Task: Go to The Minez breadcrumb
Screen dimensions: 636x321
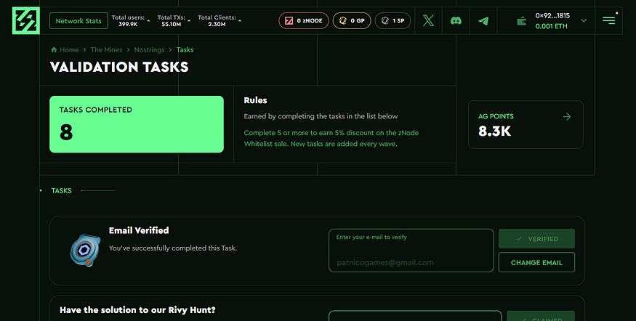Action: pos(106,50)
